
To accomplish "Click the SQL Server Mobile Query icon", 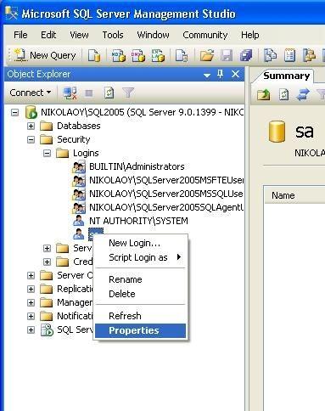I will (182, 55).
